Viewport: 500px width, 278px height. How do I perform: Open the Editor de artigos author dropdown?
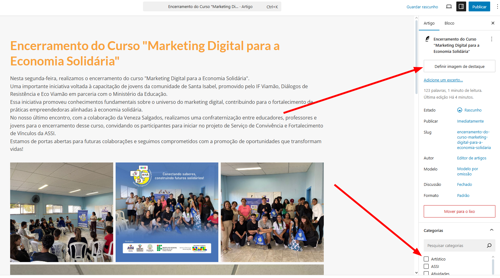471,158
